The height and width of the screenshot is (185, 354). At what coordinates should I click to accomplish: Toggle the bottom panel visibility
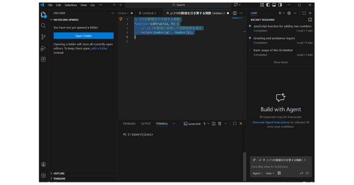[274, 5]
